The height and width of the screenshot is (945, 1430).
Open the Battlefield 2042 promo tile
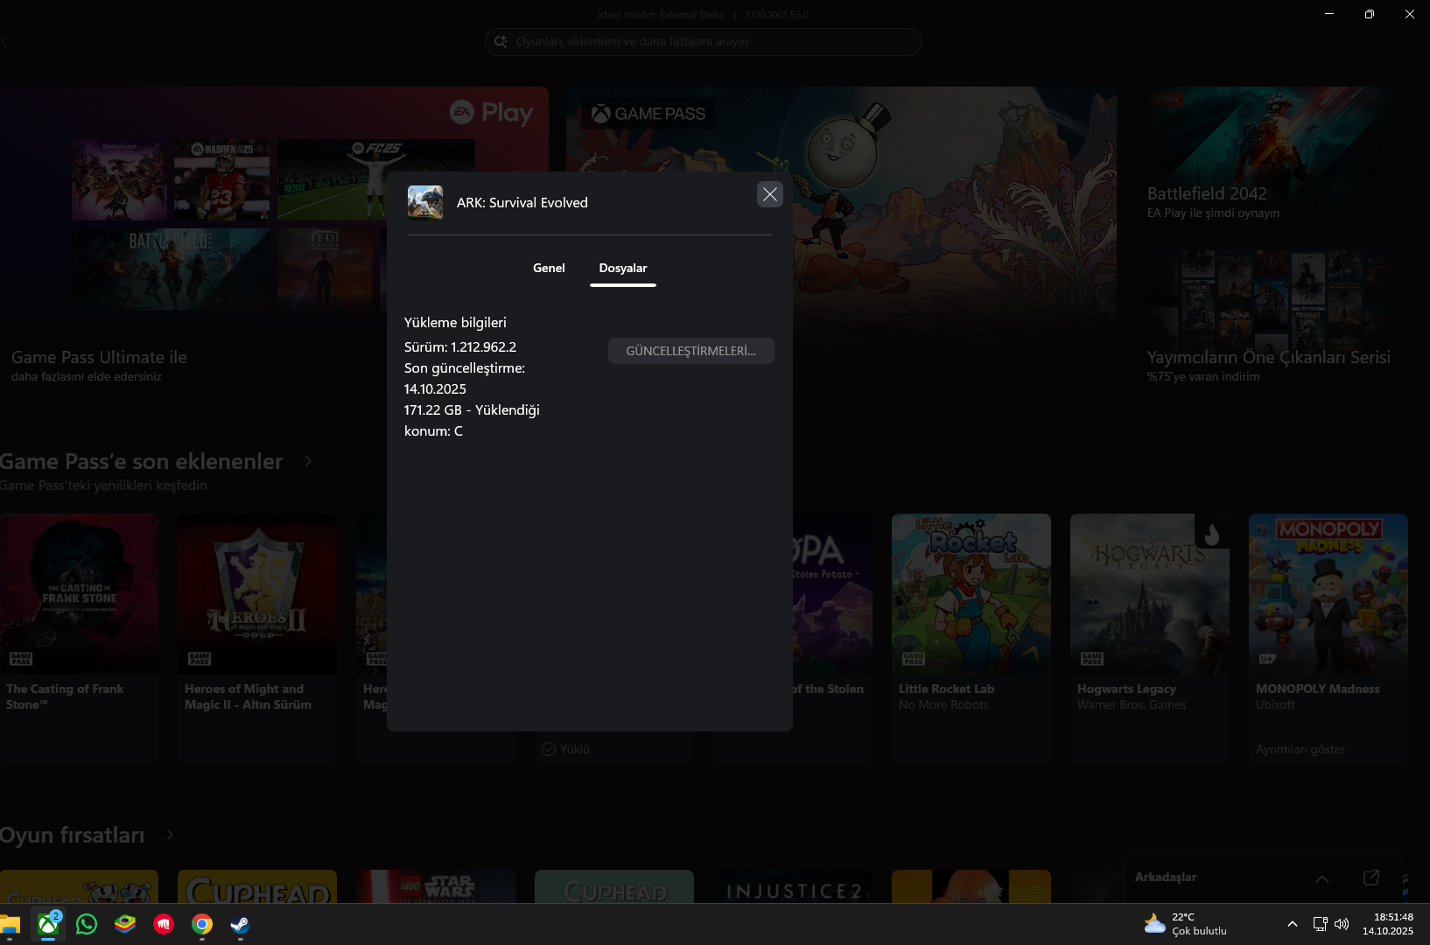[1272, 155]
